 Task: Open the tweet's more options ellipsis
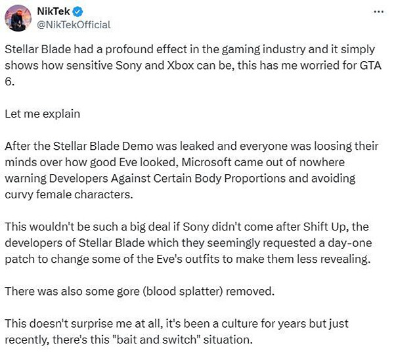pos(379,12)
